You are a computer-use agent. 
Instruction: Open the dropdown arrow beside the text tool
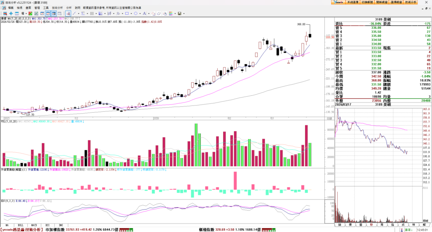[x=148, y=13]
